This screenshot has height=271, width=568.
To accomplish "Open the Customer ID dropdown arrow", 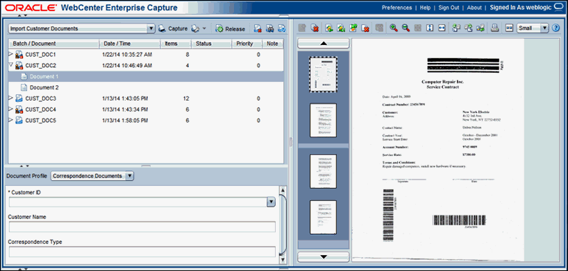I will (x=271, y=202).
